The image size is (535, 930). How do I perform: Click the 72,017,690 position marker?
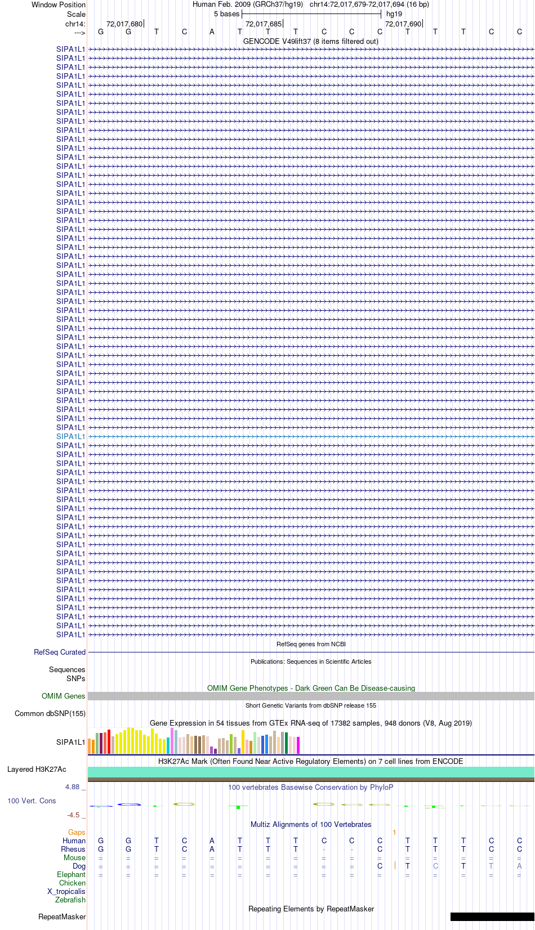pos(403,24)
